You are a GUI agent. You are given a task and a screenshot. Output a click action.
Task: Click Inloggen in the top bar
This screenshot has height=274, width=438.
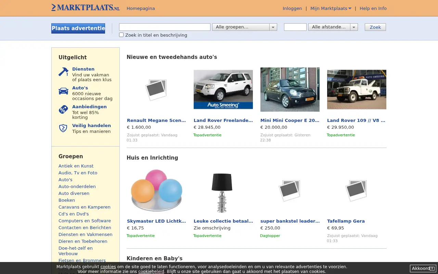click(292, 8)
